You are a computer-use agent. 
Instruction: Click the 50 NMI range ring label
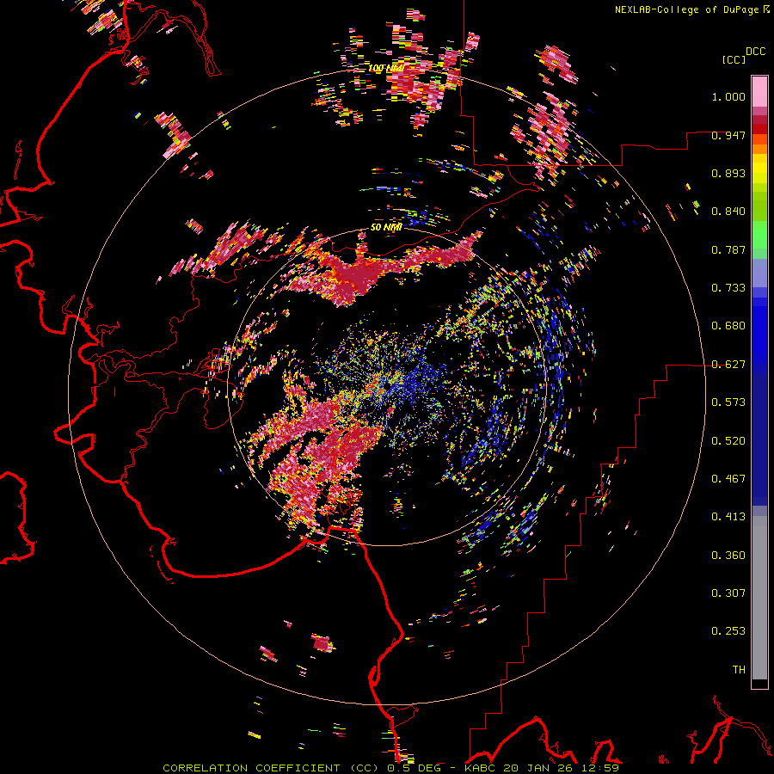386,228
